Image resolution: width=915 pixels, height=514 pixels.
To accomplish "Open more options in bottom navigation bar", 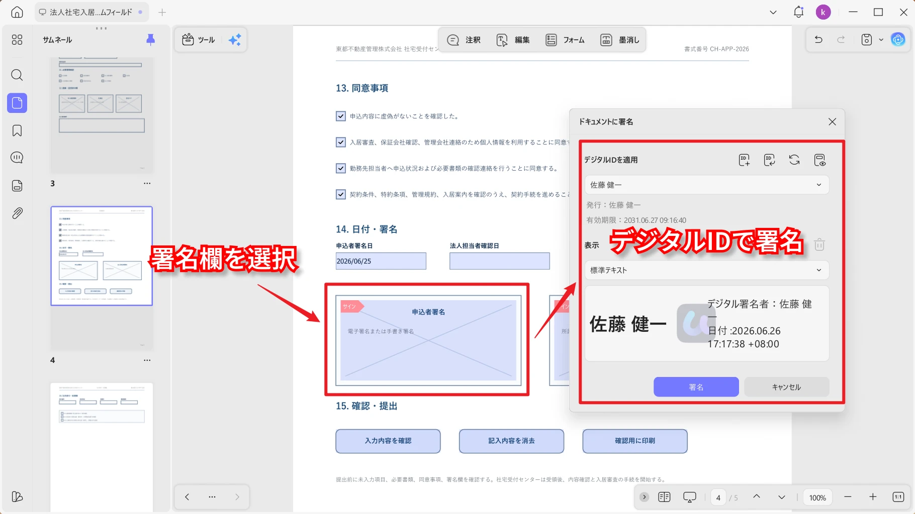I will (212, 497).
